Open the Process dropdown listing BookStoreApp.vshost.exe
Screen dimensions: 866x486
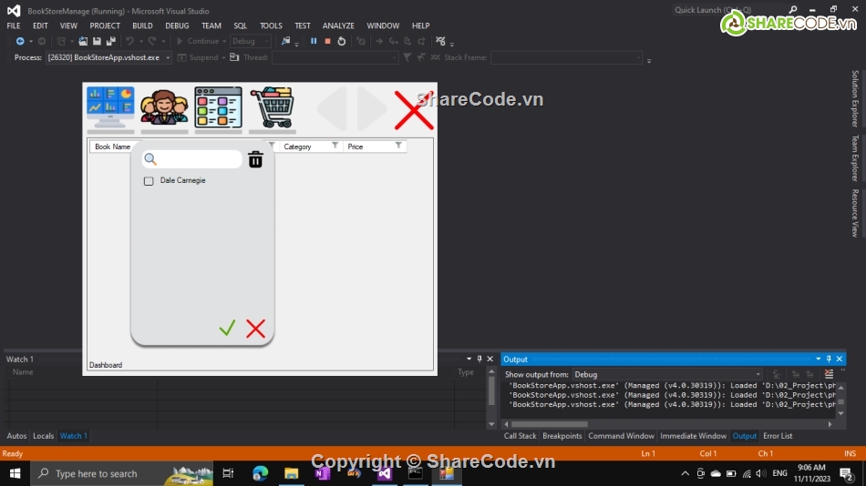108,57
